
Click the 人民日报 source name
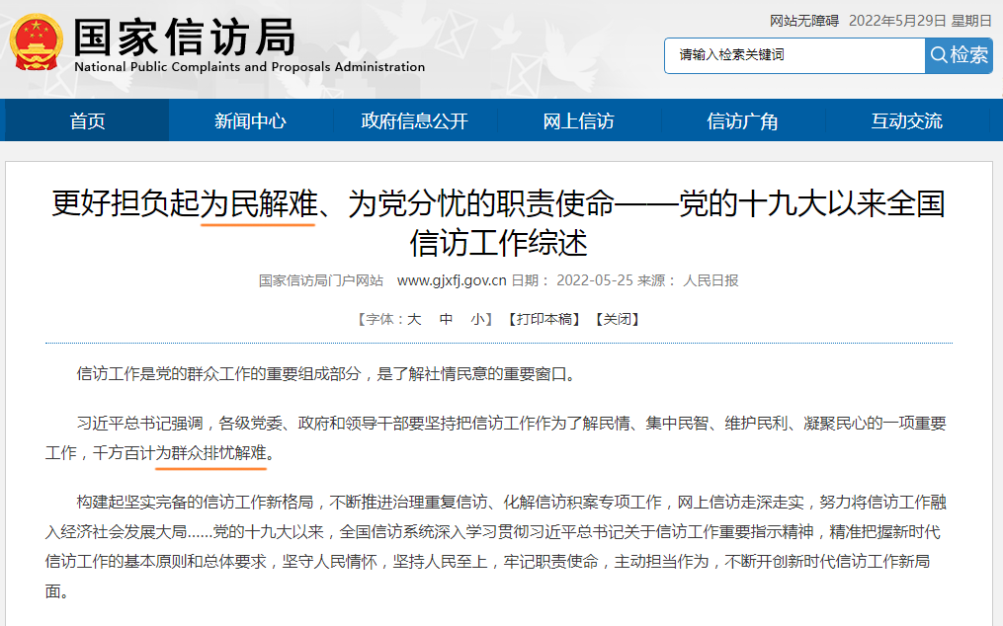tap(710, 280)
